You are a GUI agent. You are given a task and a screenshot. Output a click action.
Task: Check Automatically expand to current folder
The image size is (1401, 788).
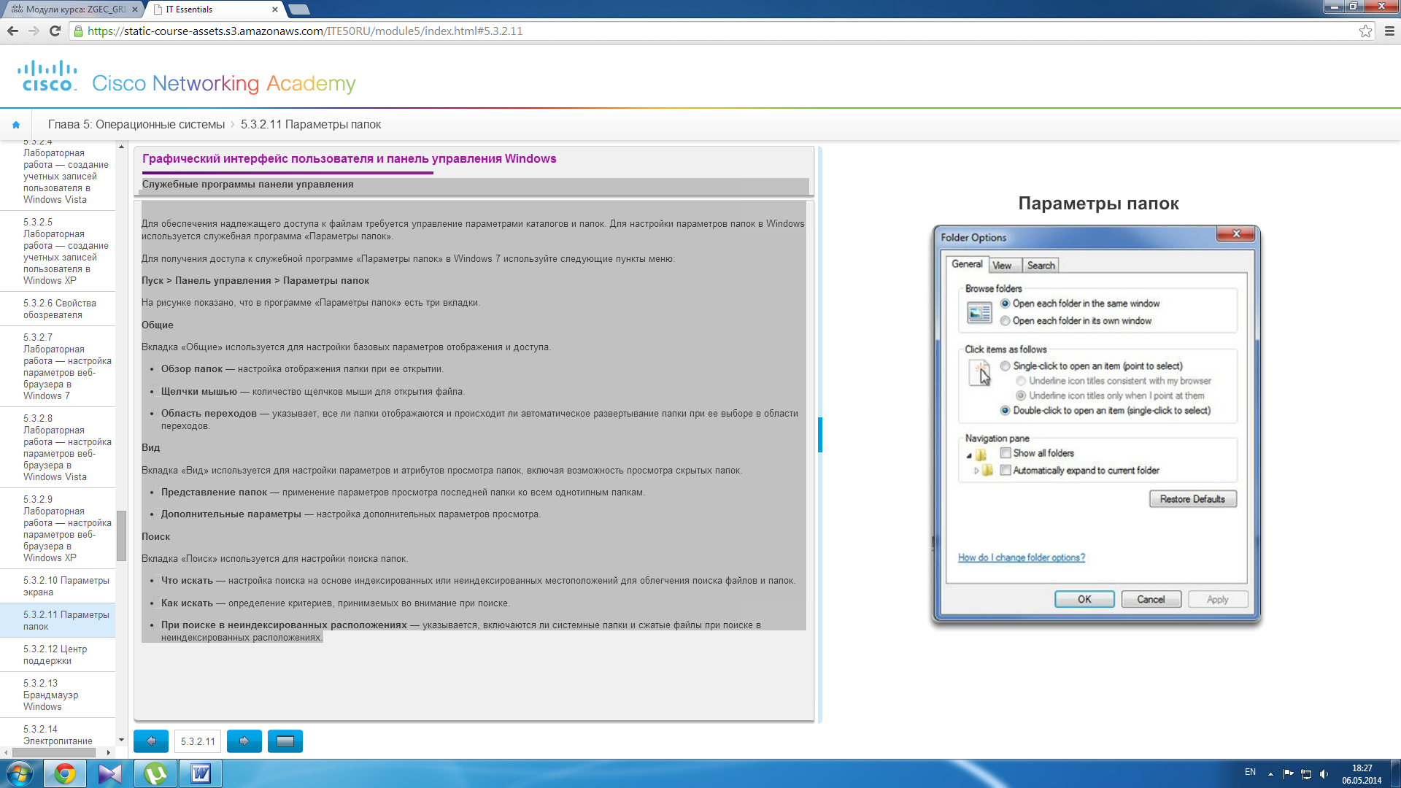pos(1006,471)
